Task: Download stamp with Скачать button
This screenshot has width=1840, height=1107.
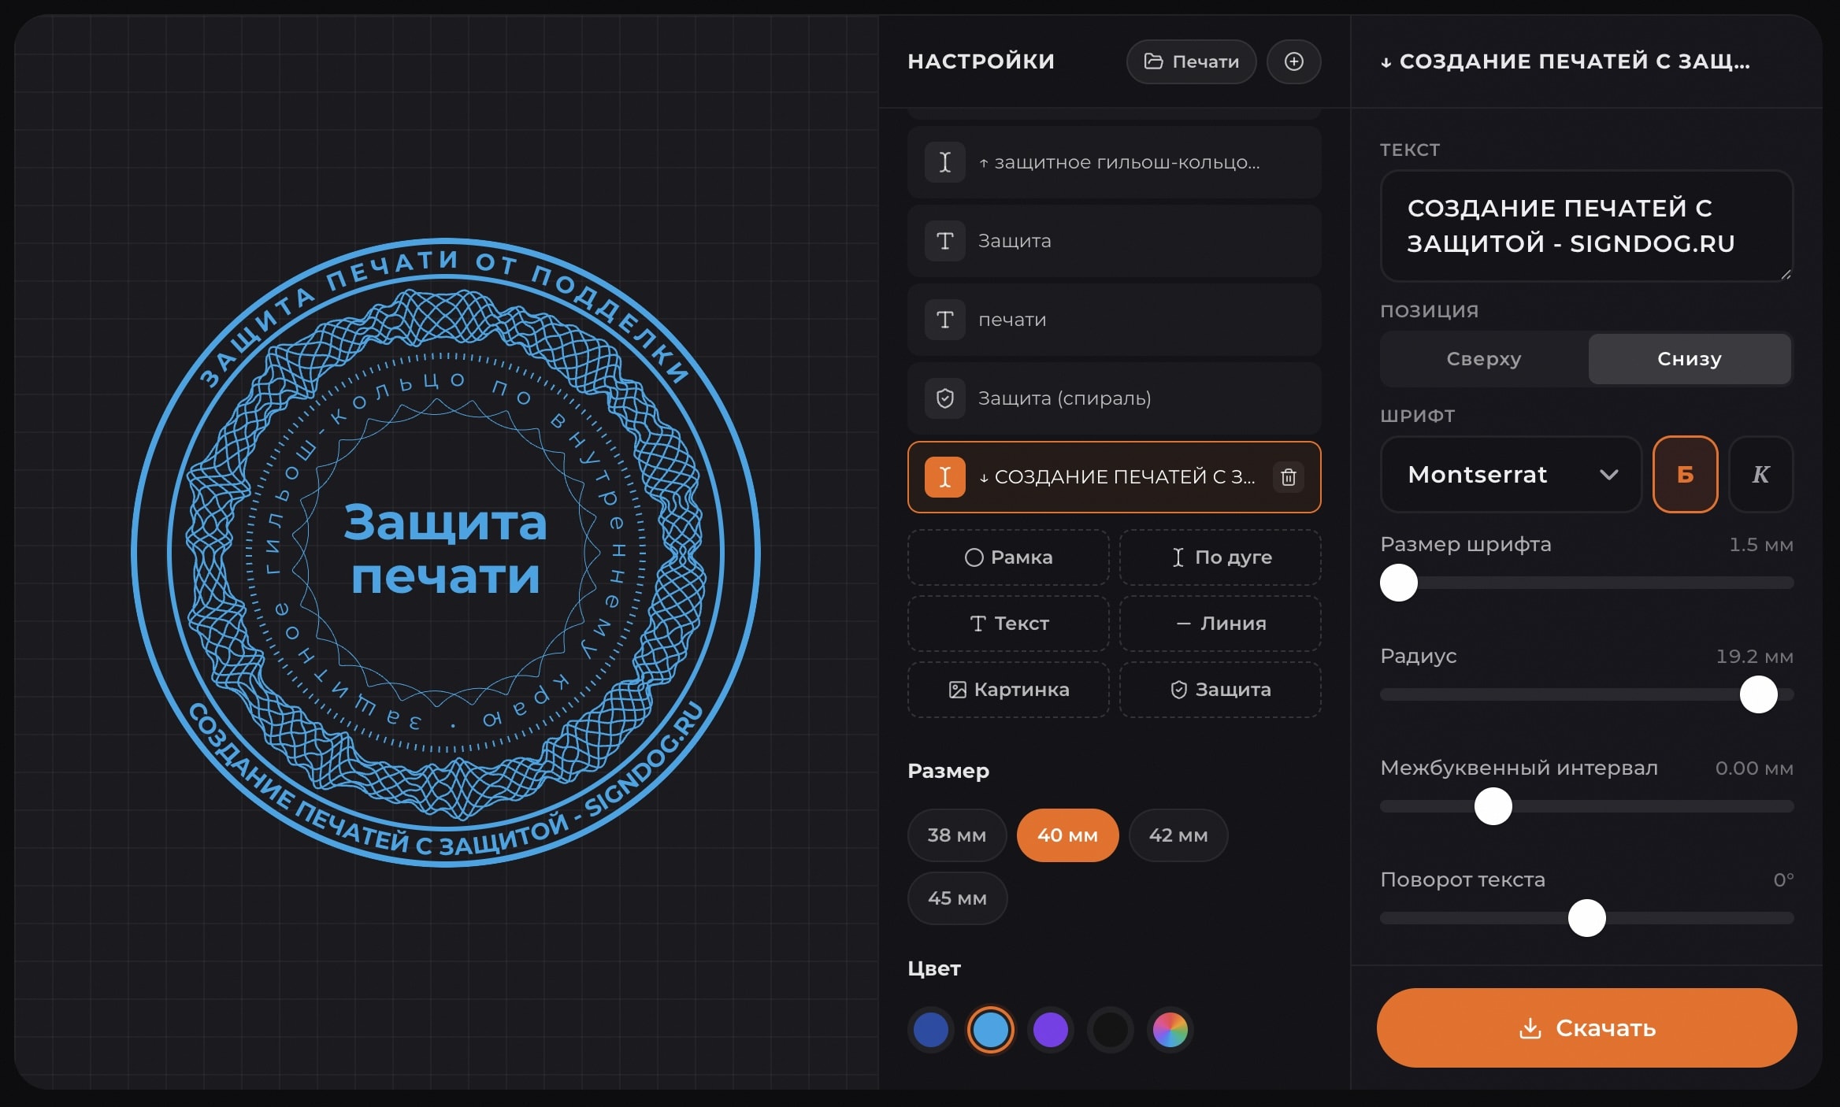Action: point(1586,1028)
